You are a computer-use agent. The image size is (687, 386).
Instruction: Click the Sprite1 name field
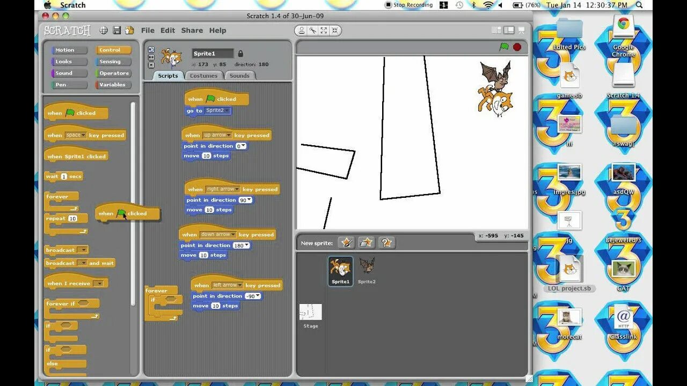[x=213, y=54]
